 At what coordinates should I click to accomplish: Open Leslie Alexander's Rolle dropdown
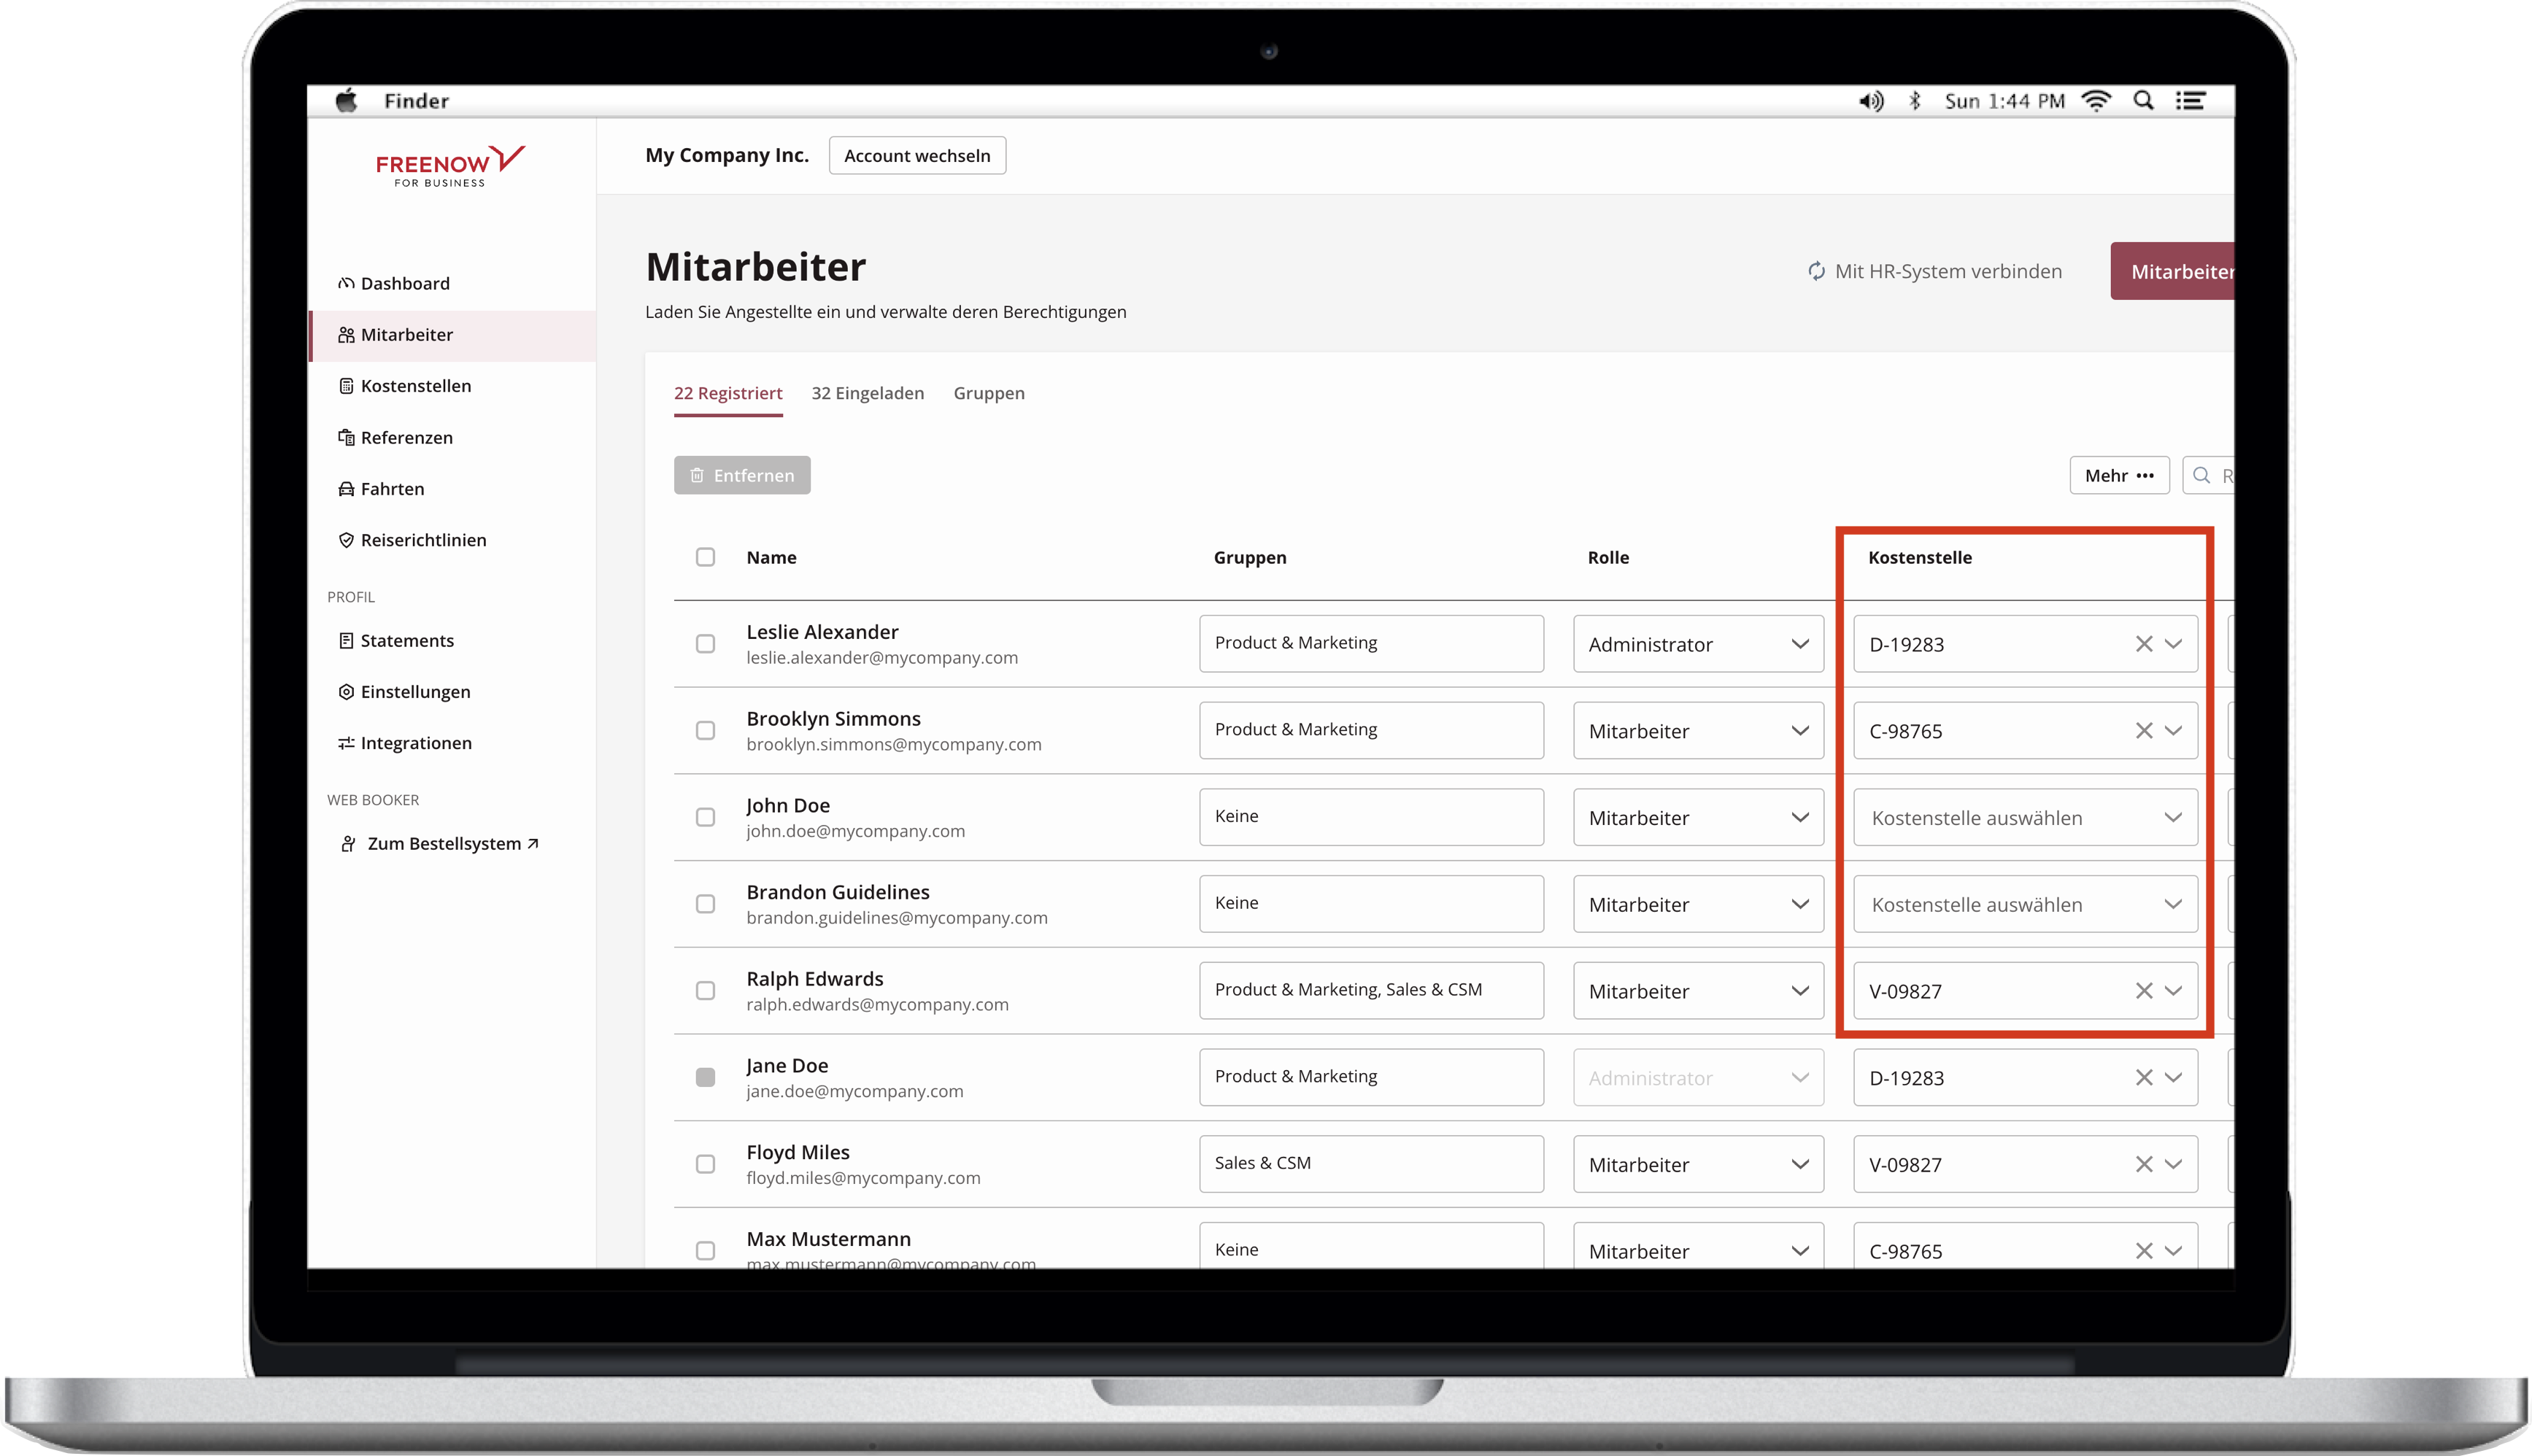tap(1698, 644)
